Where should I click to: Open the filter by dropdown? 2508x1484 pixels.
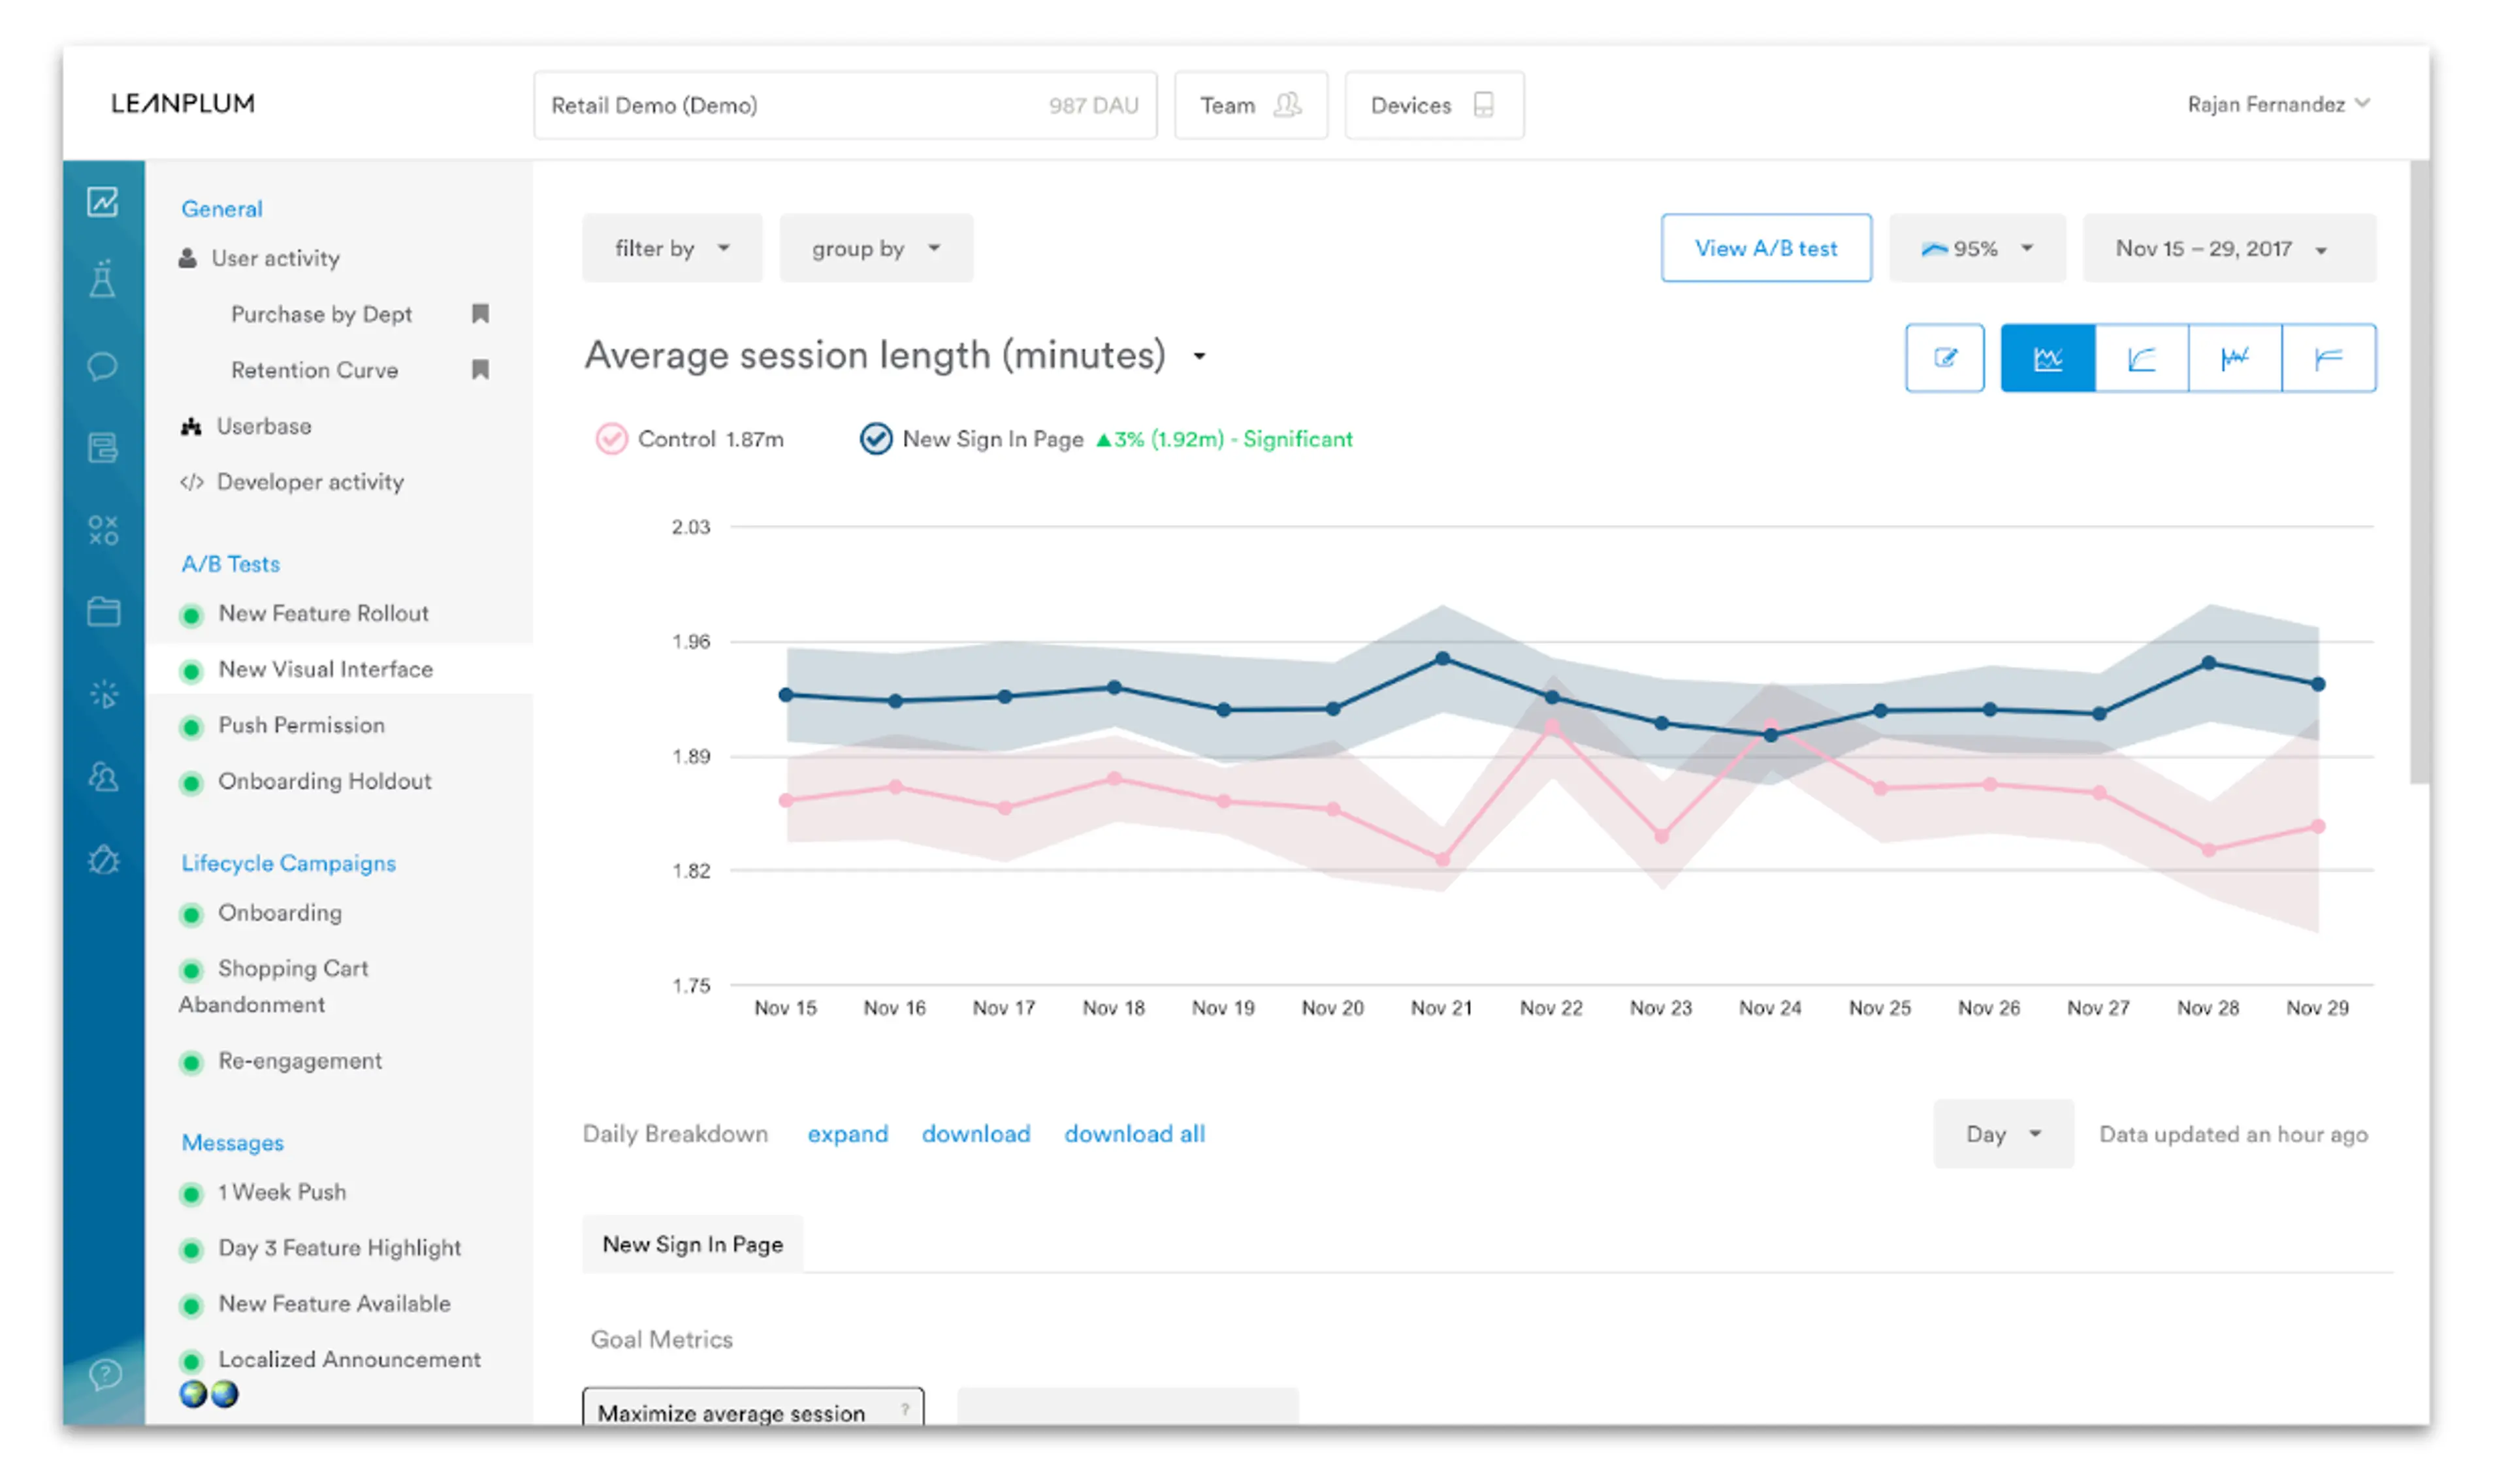[x=671, y=248]
